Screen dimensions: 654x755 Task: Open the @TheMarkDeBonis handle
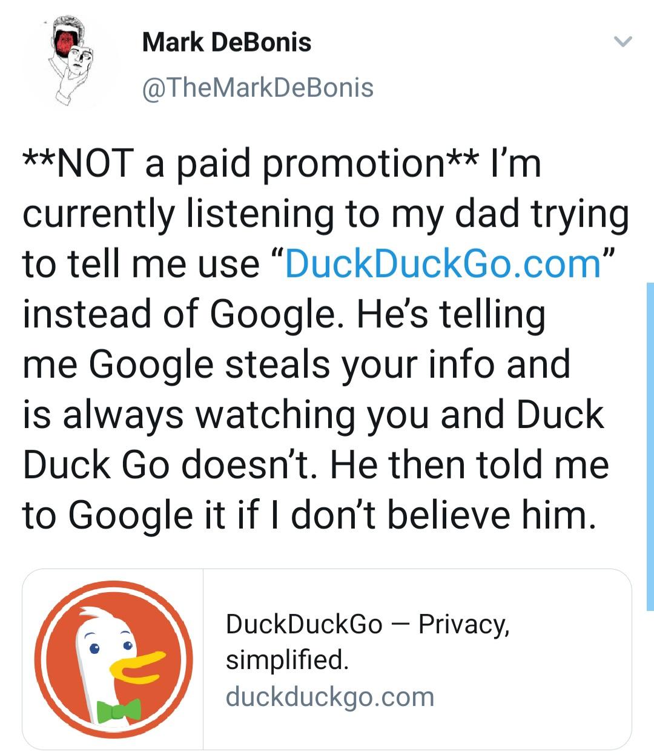tap(257, 88)
